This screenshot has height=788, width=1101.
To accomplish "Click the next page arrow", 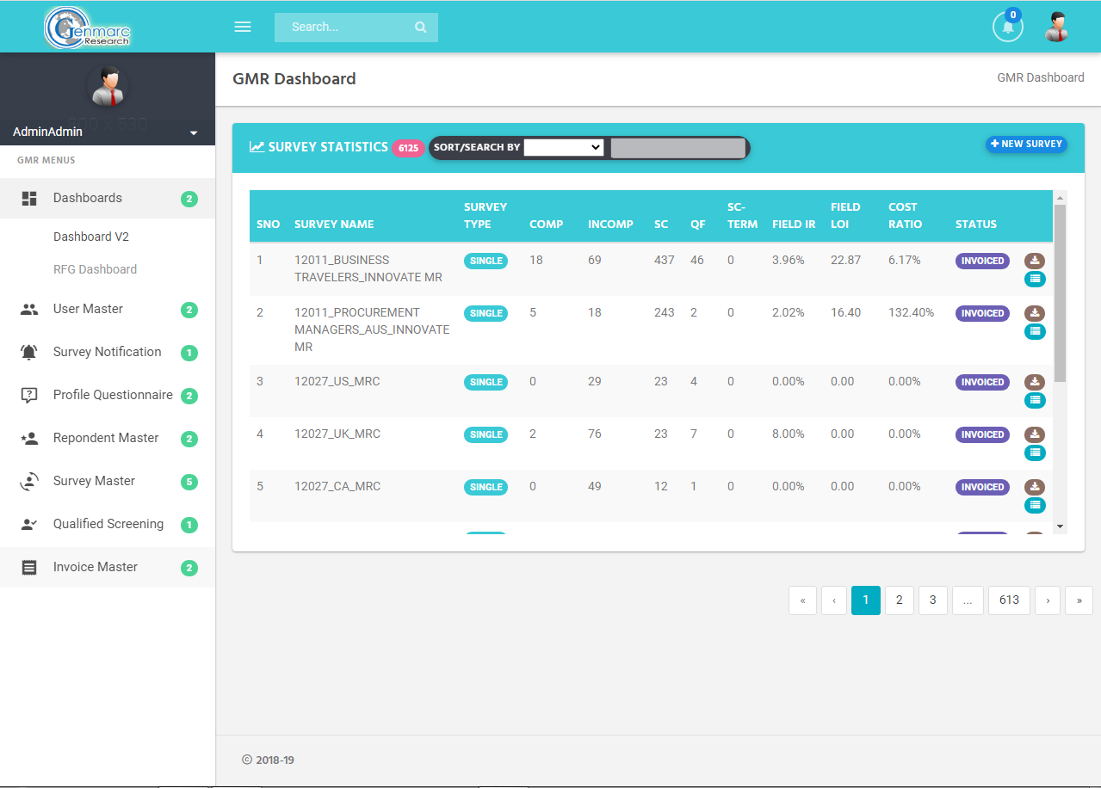I will coord(1048,600).
